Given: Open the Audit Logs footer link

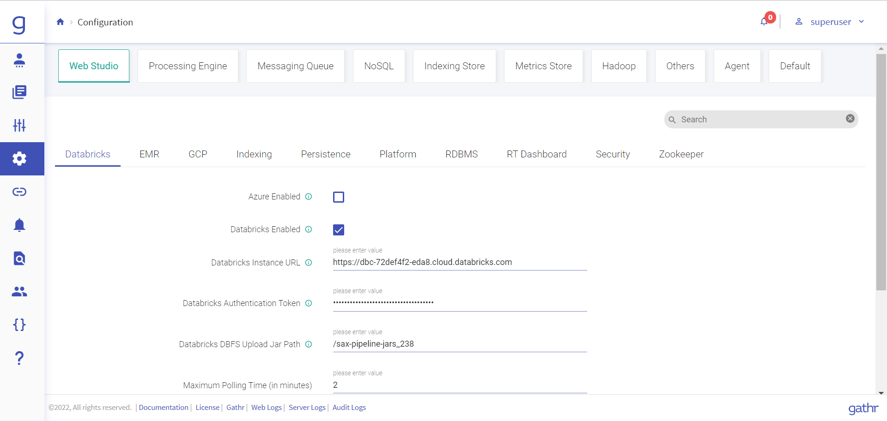Looking at the screenshot, I should point(349,407).
